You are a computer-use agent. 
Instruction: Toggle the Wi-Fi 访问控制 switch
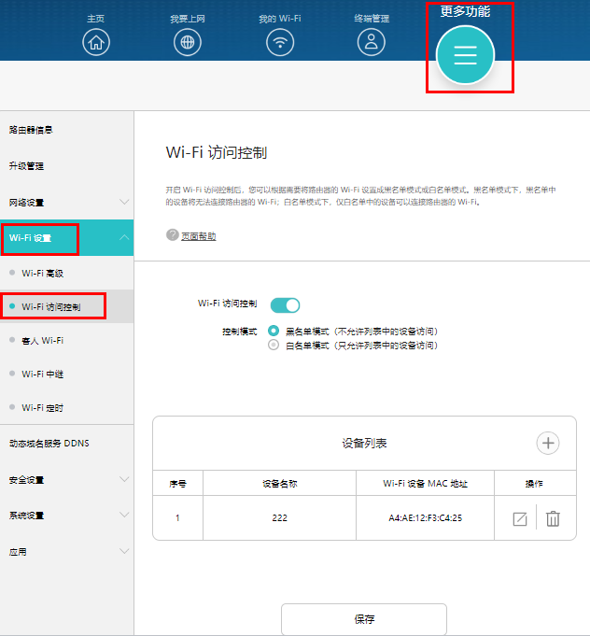(285, 304)
